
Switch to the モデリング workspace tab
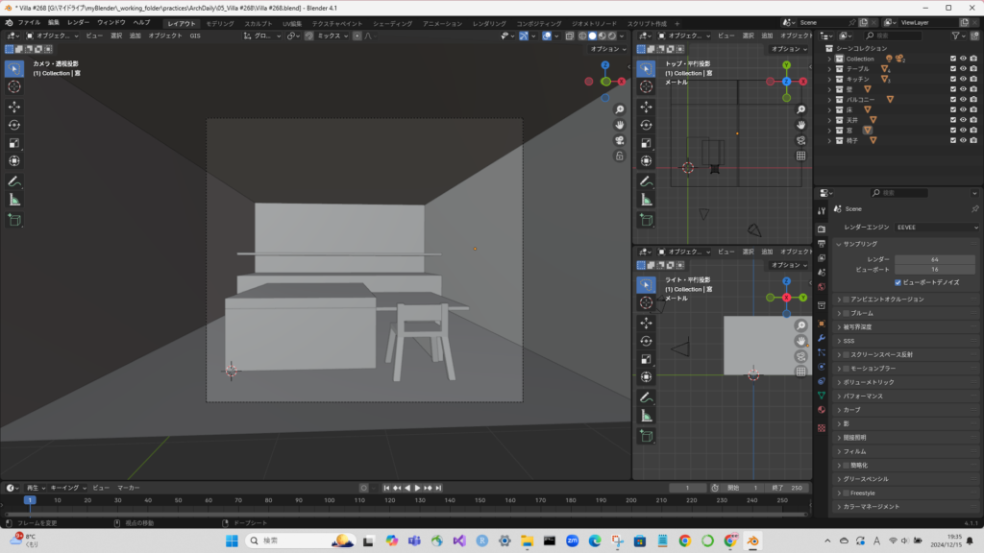pos(220,23)
